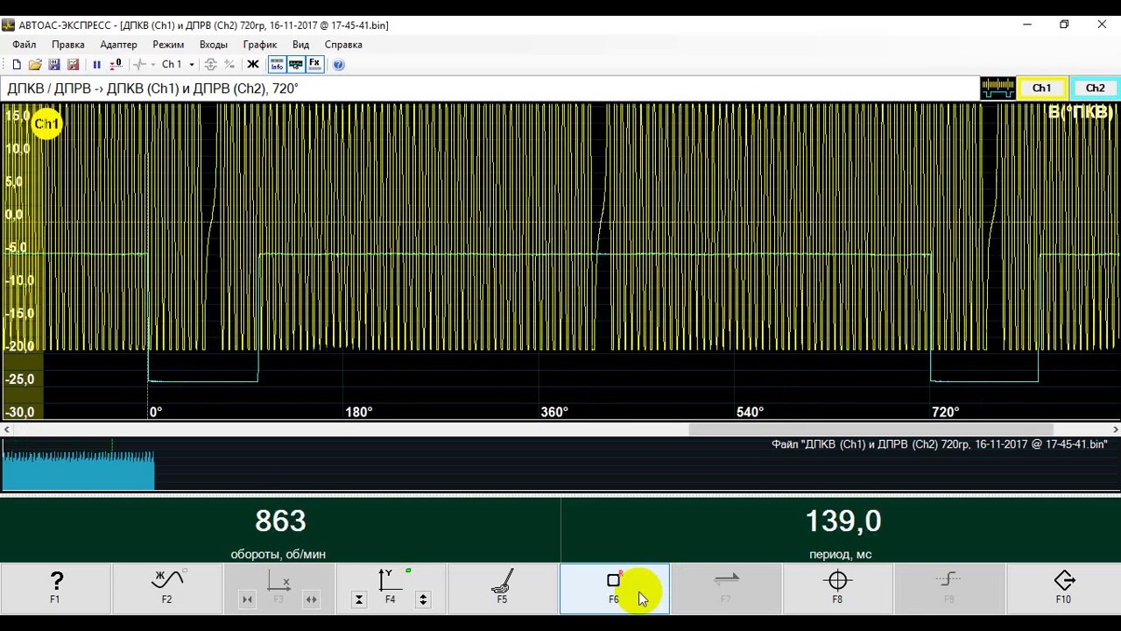Click the F3 X-axis button

(x=278, y=588)
